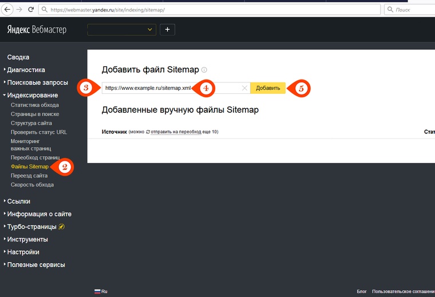Click the Яндекс Вебмастер logo
Viewport: 435px width, 297px height.
click(x=37, y=29)
